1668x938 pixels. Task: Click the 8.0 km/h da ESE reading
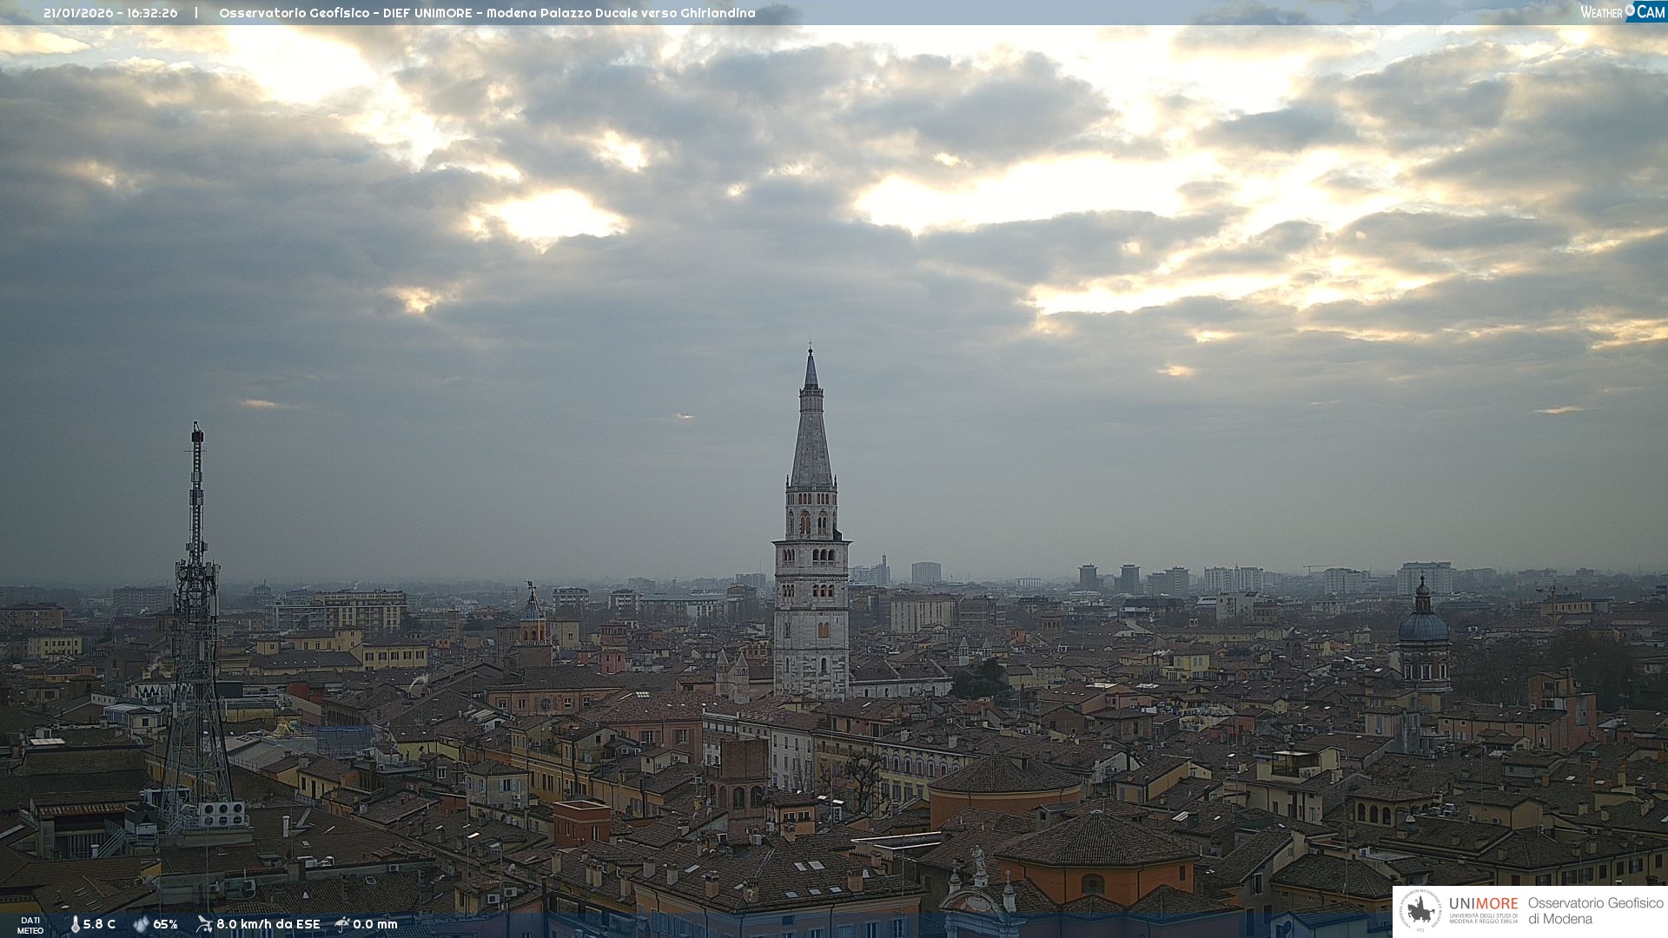(x=268, y=925)
